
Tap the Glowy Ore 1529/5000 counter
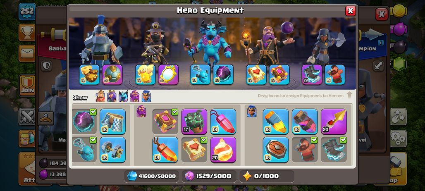click(209, 176)
